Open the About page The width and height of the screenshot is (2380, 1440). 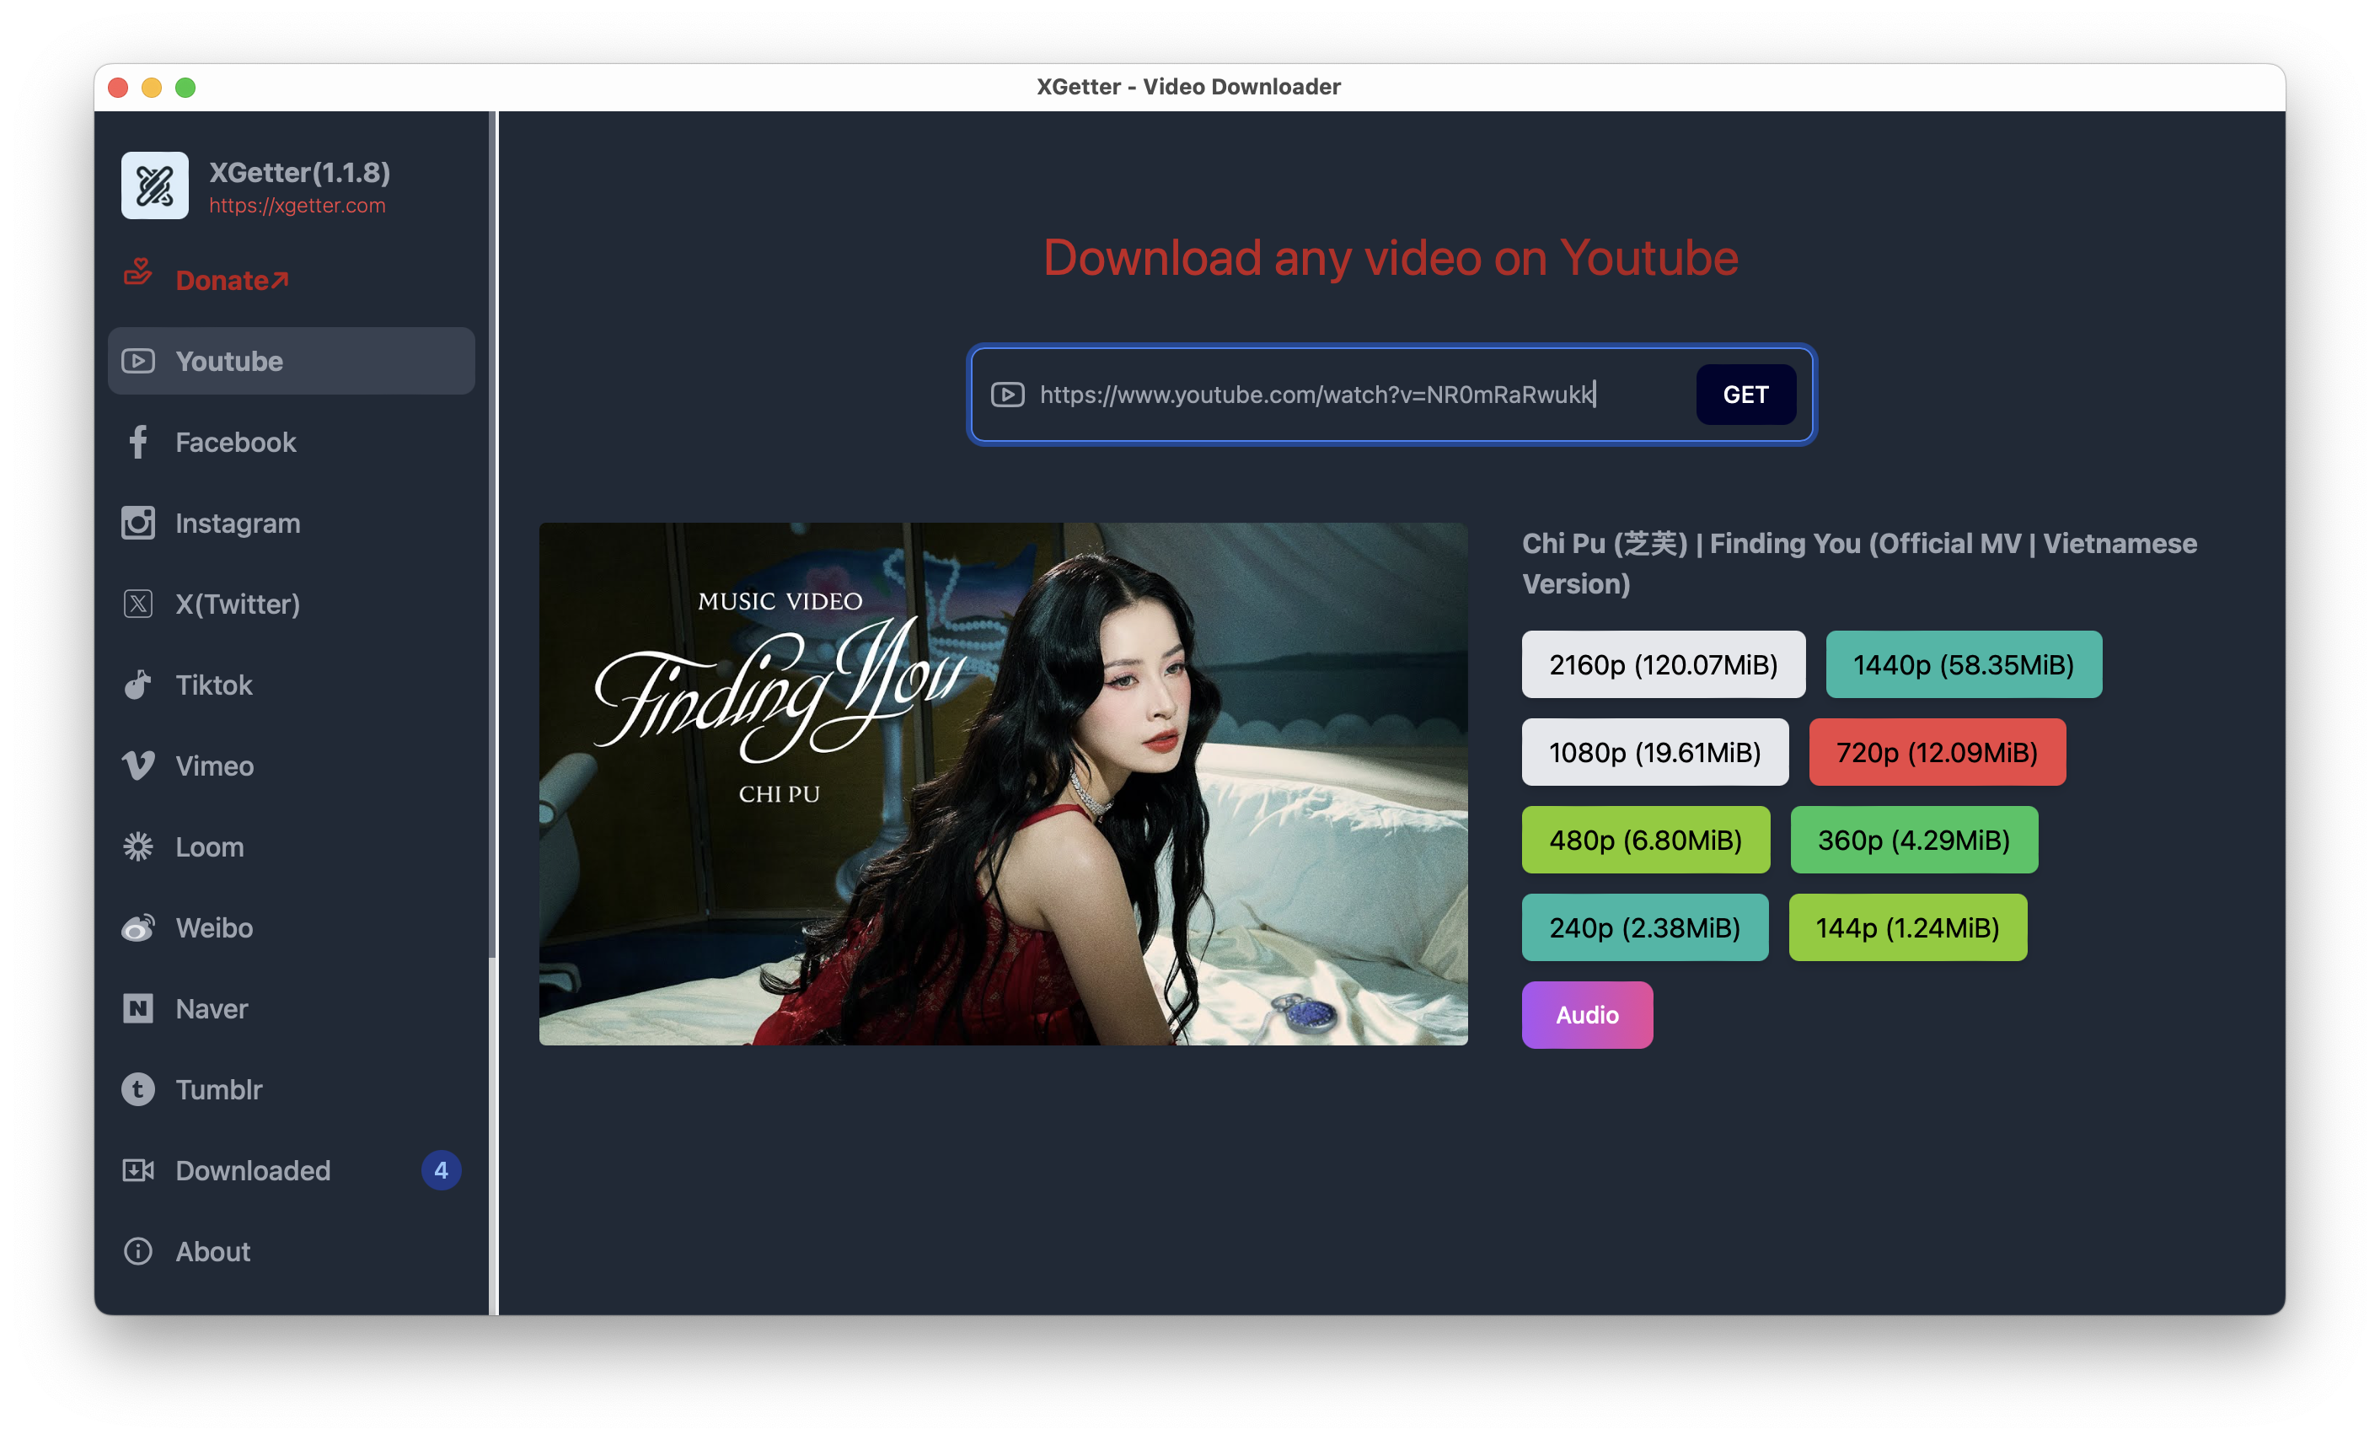292,1251
